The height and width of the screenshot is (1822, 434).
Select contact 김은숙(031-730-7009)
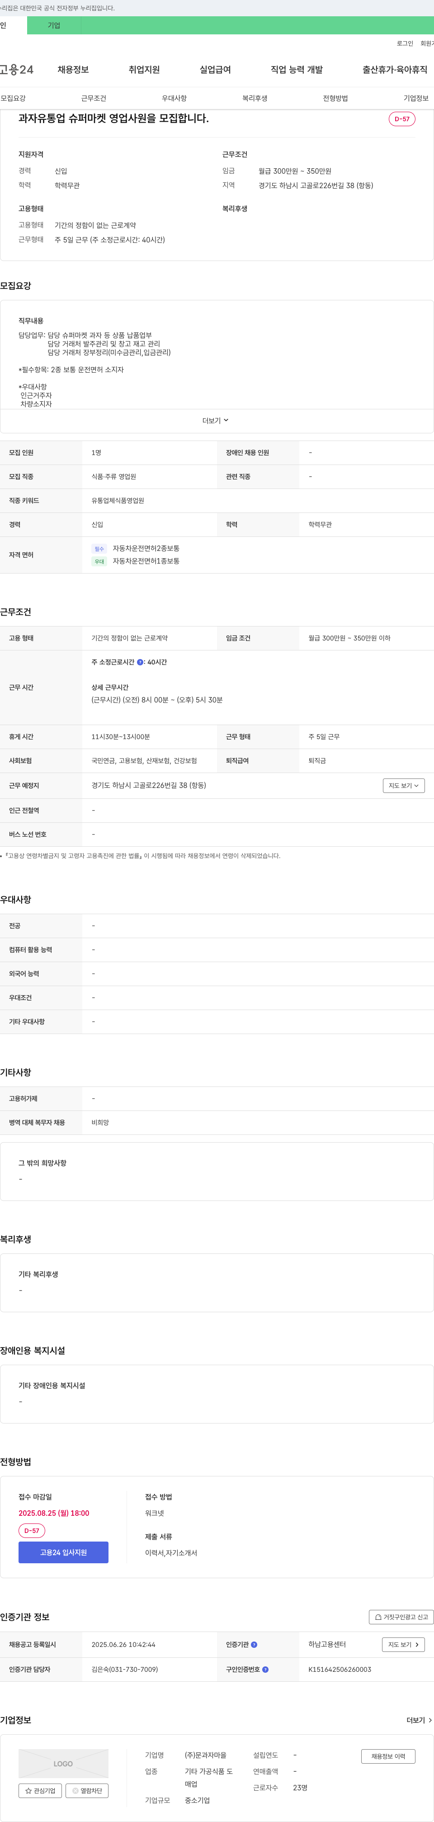(x=124, y=1669)
